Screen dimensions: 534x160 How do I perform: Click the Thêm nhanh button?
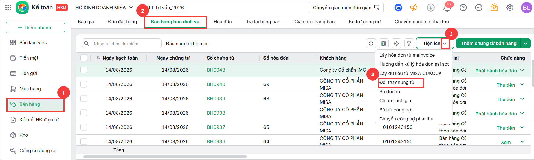(35, 28)
